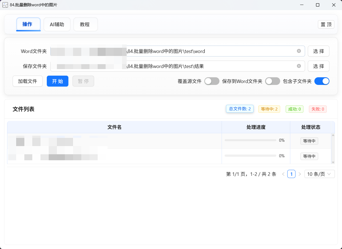Open the 教程 tab
Image resolution: width=342 pixels, height=249 pixels.
[85, 24]
